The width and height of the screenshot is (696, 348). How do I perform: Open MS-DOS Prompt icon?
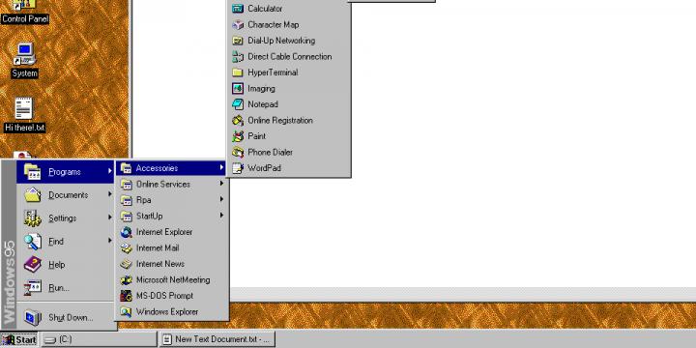pyautogui.click(x=127, y=296)
